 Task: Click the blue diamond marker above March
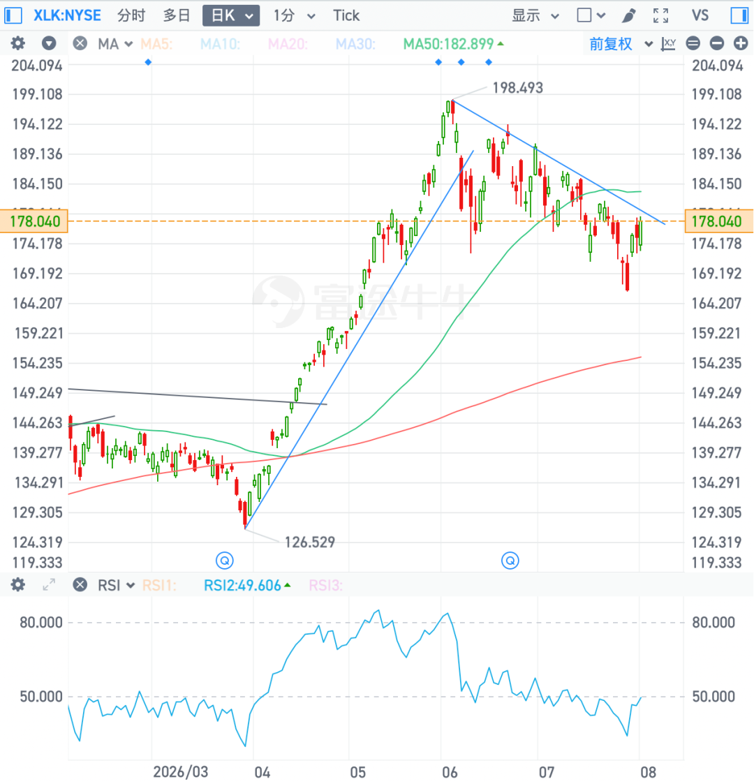pos(148,62)
